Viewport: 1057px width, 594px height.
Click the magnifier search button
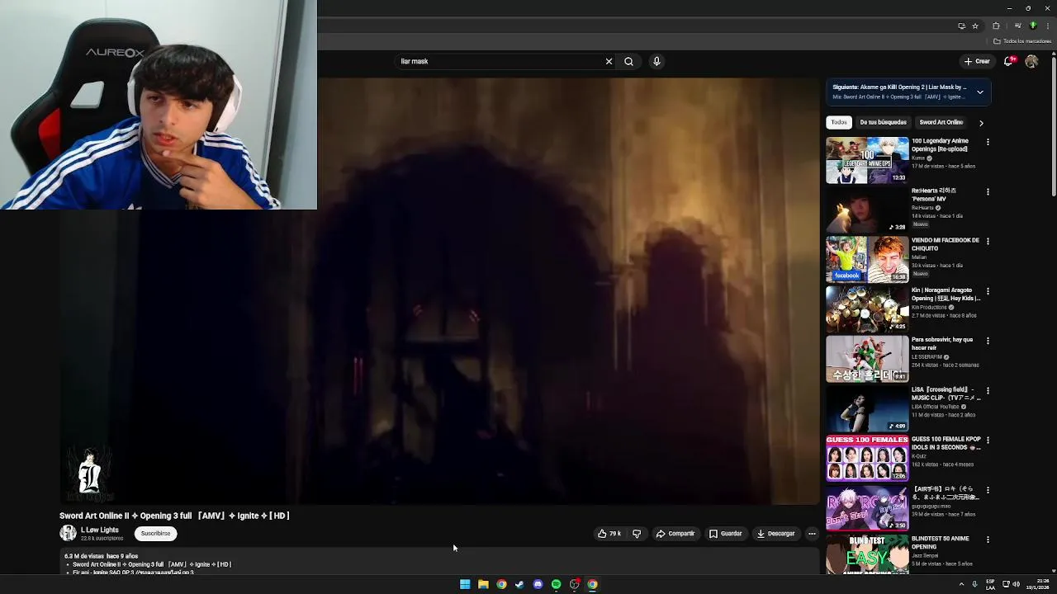[628, 61]
